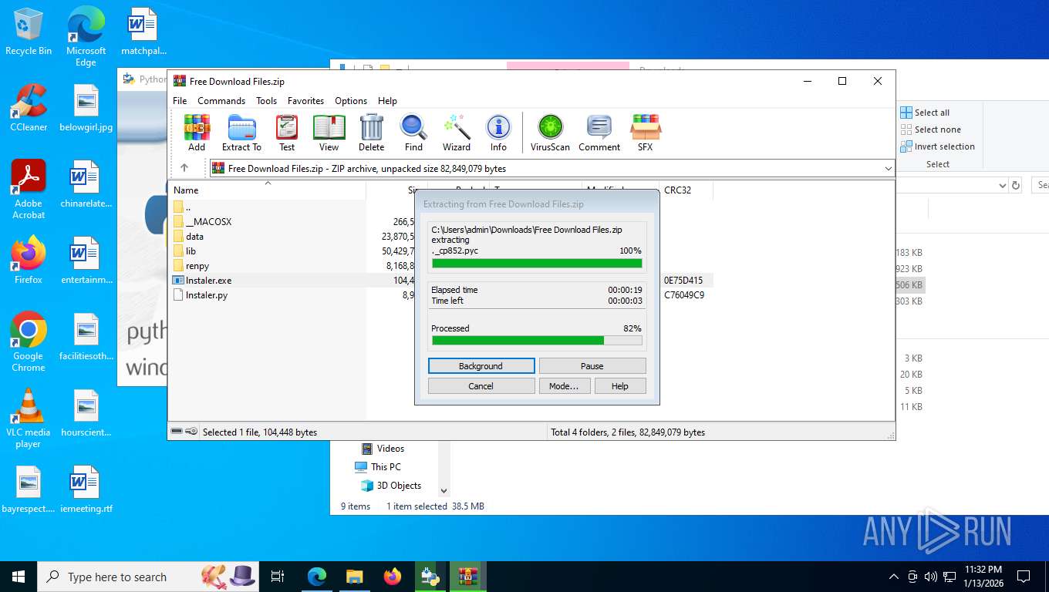Viewport: 1049px width, 592px height.
Task: Open the File menu in WinRAR
Action: tap(180, 101)
